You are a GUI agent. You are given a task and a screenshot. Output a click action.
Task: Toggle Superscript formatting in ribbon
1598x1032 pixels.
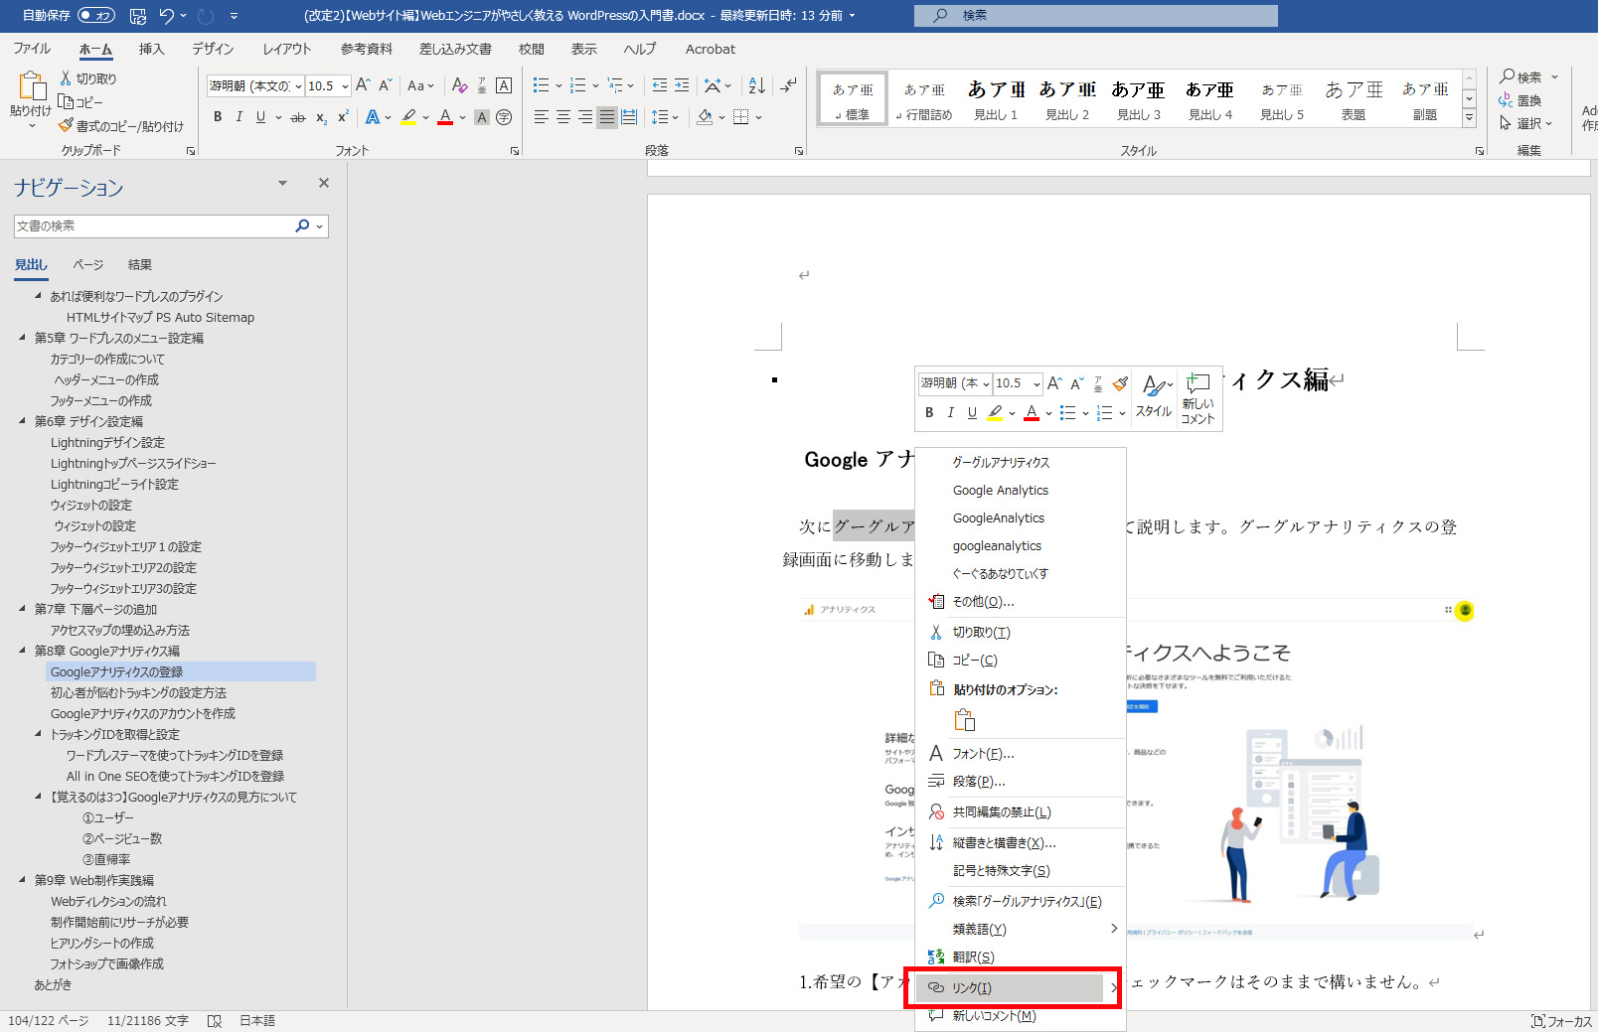343,117
